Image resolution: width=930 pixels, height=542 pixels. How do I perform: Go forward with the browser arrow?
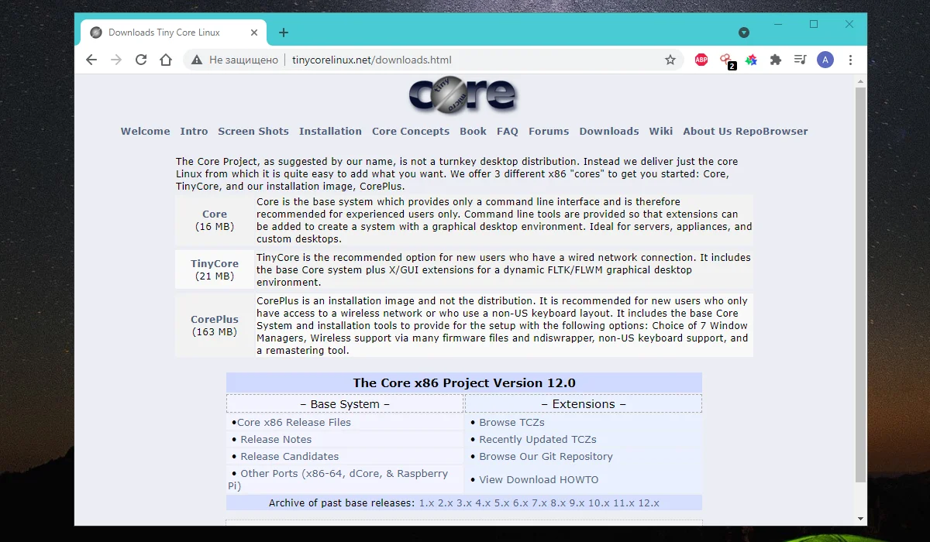[116, 60]
